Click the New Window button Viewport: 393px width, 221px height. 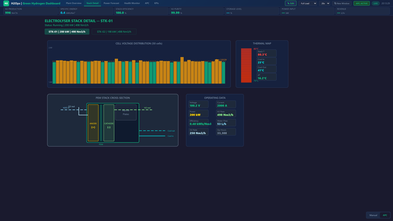tap(341, 3)
